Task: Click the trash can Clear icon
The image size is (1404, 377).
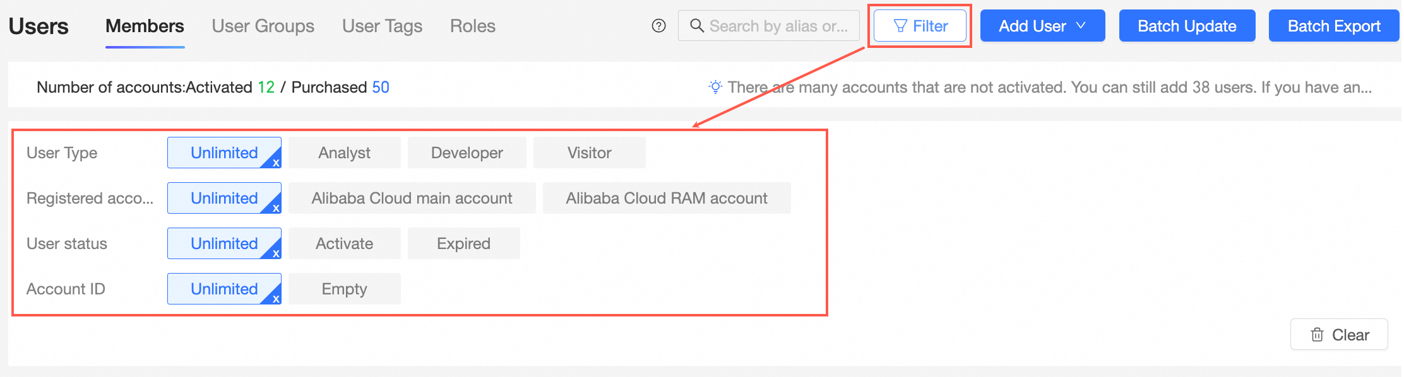Action: (1317, 335)
